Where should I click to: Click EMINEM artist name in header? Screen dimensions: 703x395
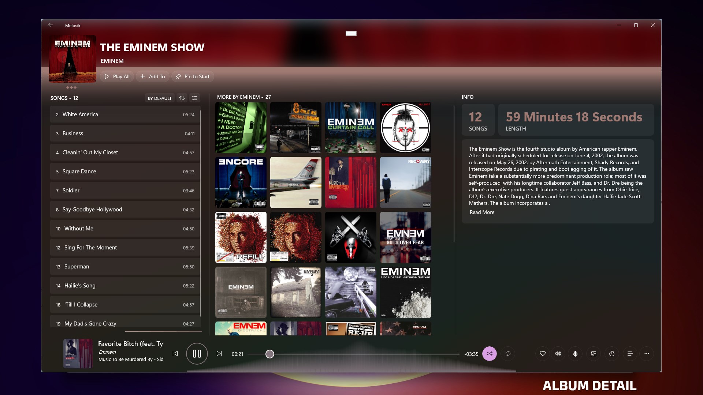click(112, 61)
